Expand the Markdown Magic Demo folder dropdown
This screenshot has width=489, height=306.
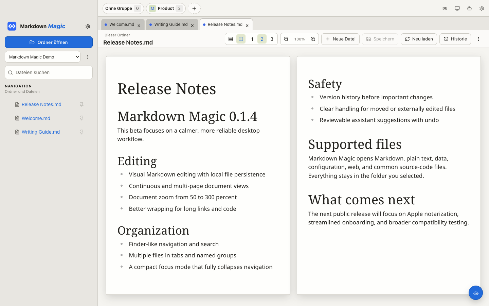point(42,57)
